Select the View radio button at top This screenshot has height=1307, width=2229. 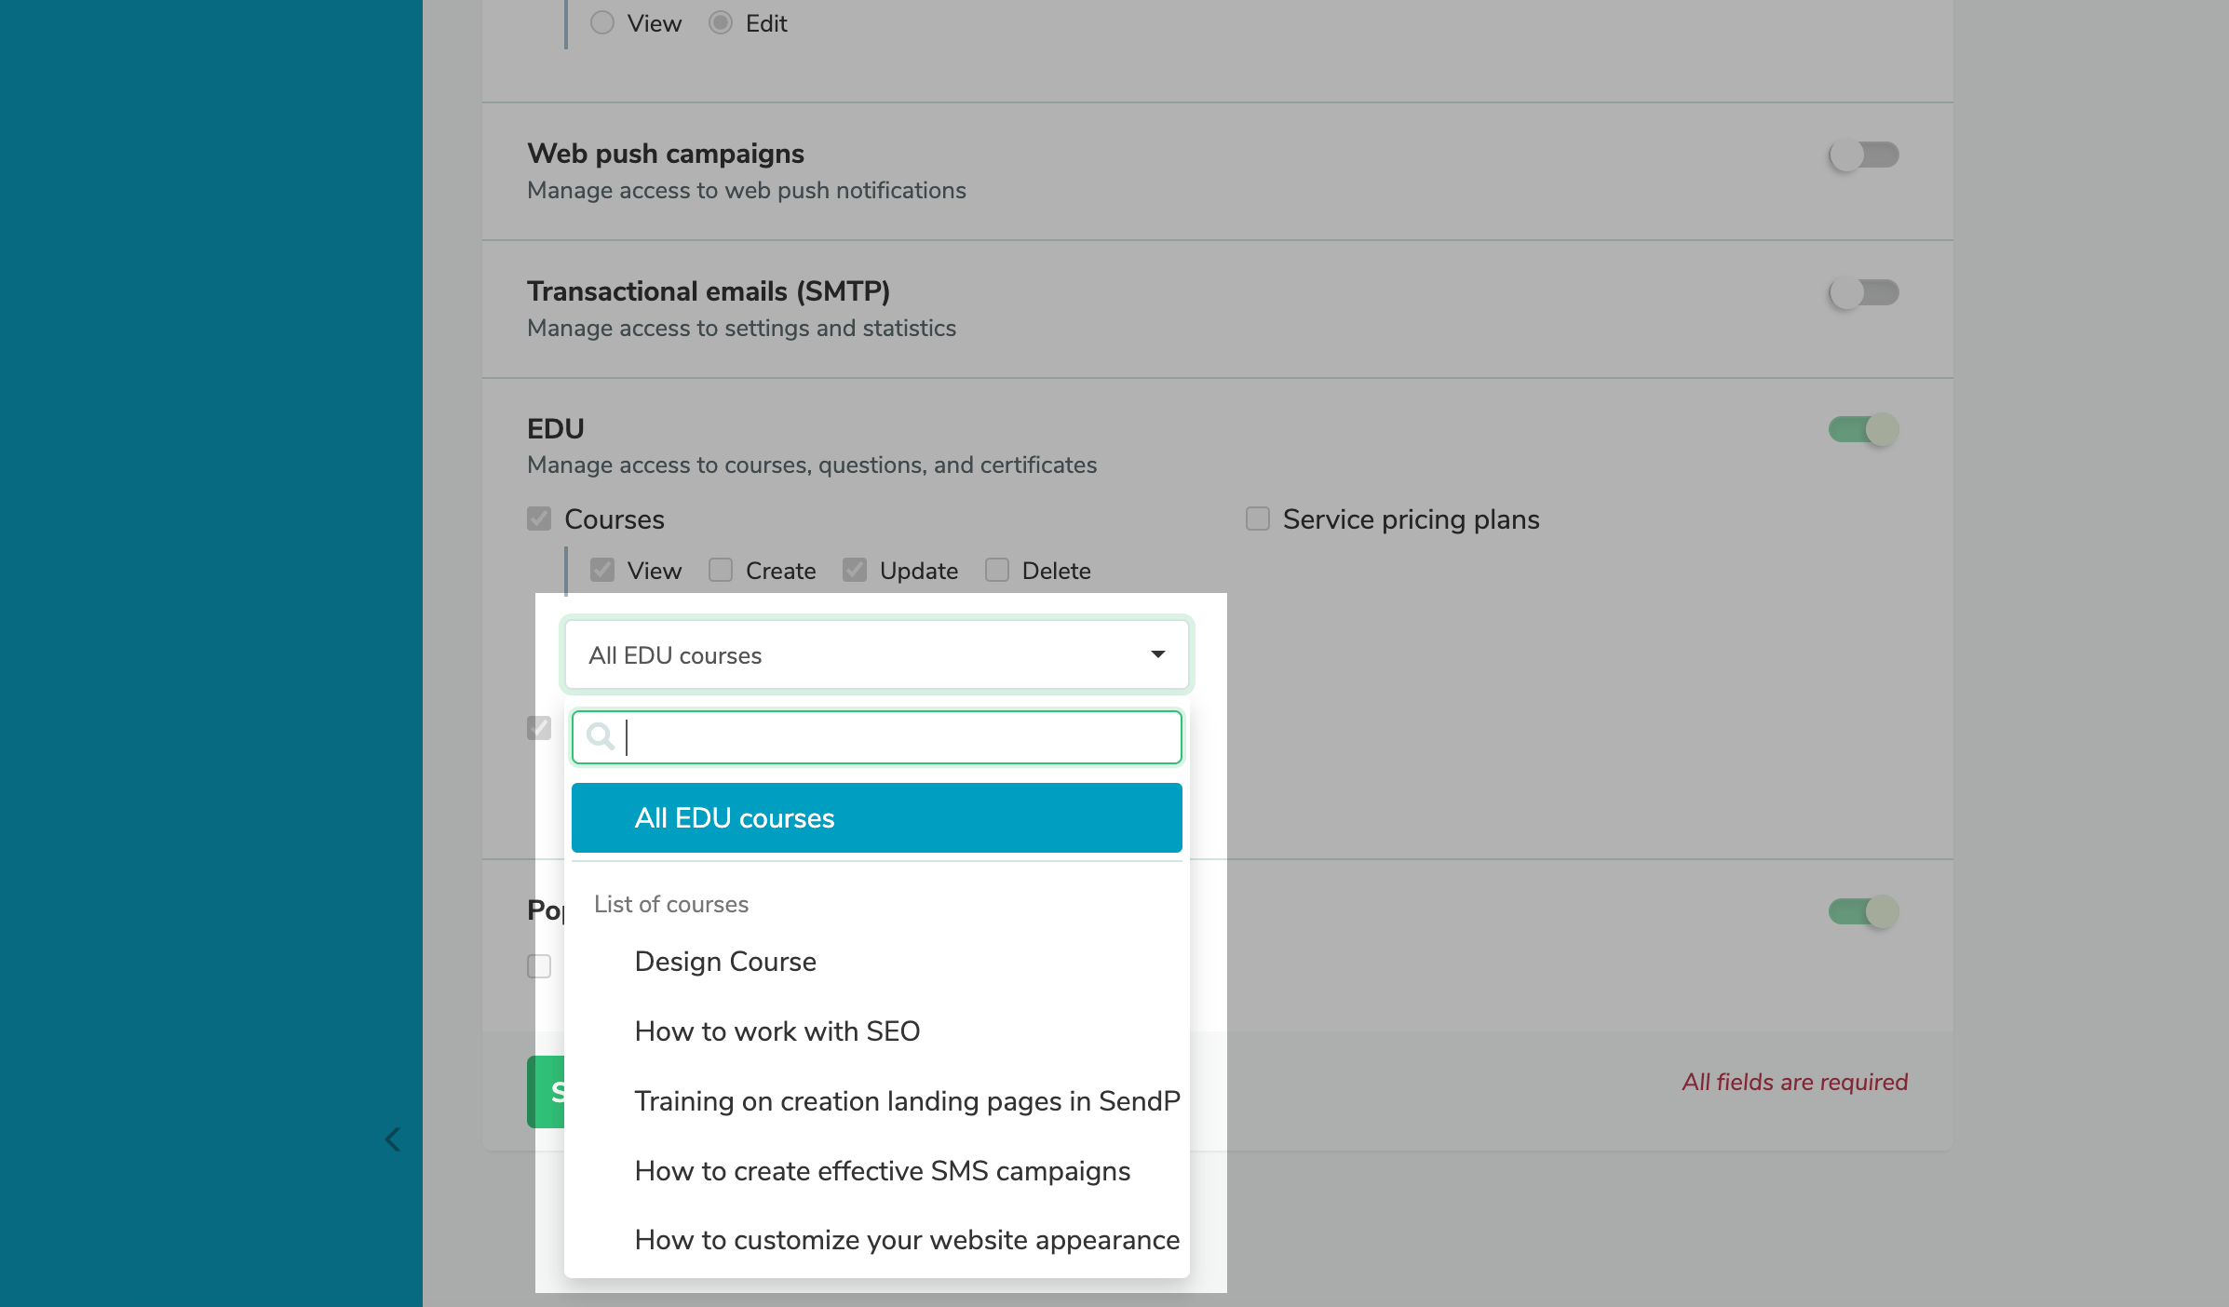(x=602, y=22)
